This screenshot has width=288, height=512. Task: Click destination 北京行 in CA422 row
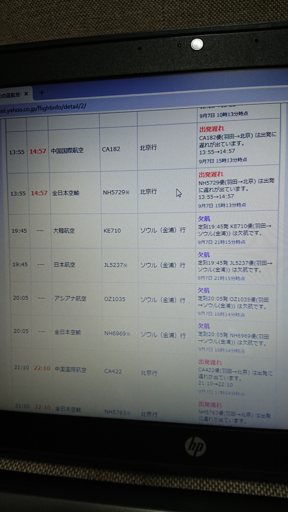click(149, 373)
